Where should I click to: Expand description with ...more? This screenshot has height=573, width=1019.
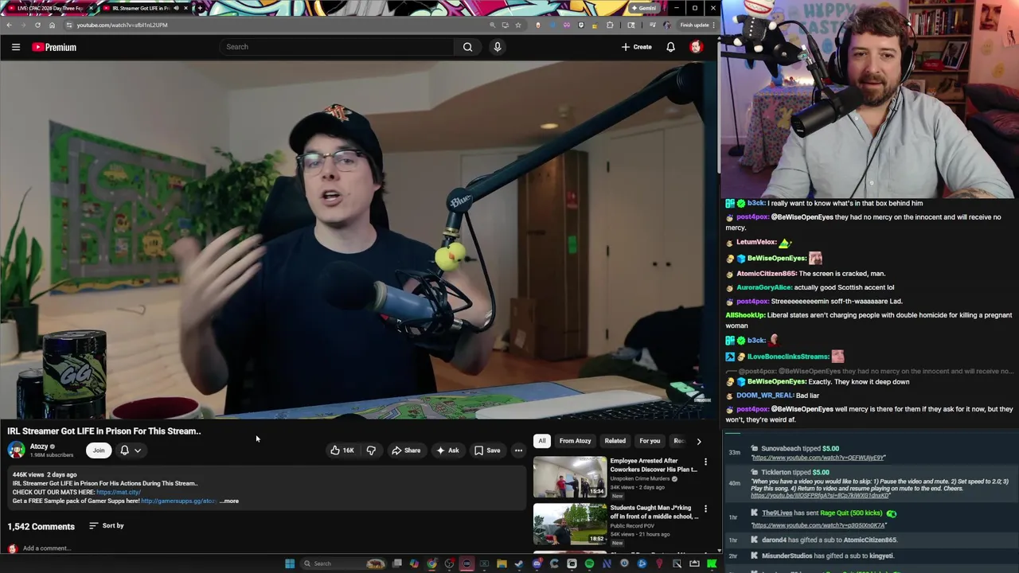[x=229, y=501]
